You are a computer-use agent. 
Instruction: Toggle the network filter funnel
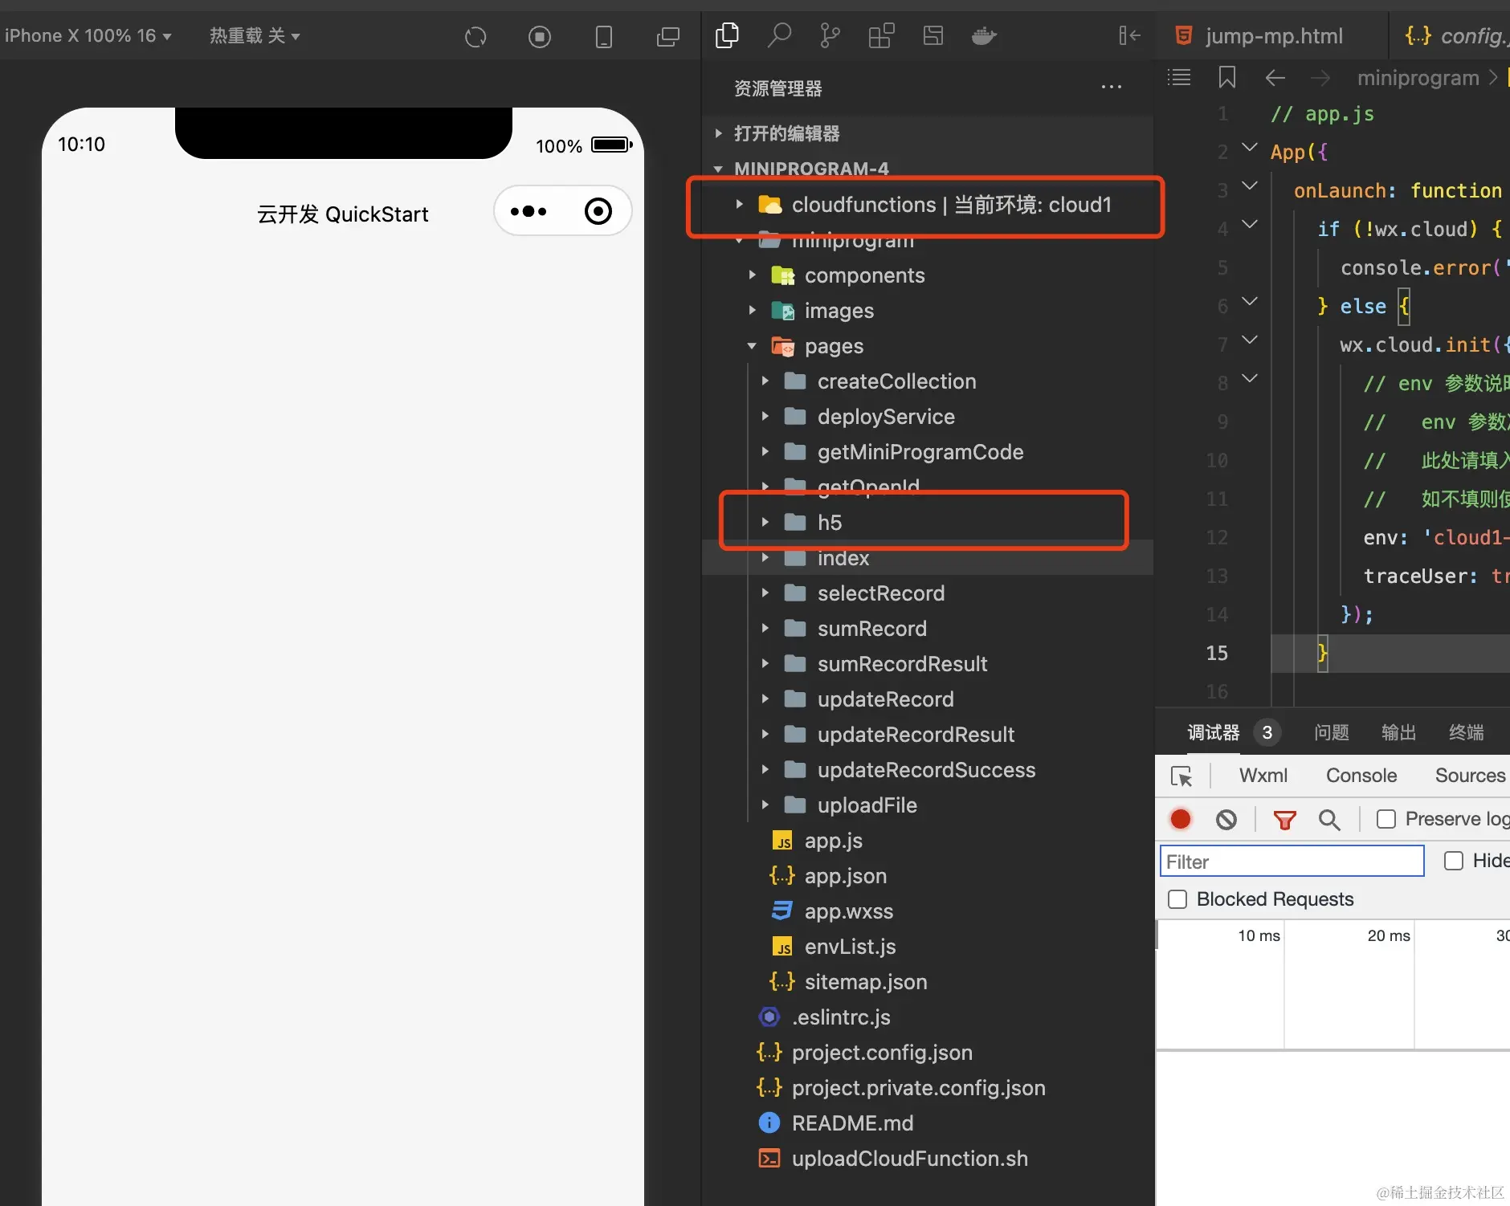click(1284, 820)
